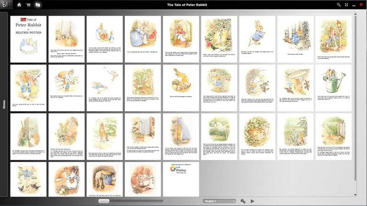Open page of Peter squeezing under gate
The width and height of the screenshot is (367, 206).
pos(295,39)
